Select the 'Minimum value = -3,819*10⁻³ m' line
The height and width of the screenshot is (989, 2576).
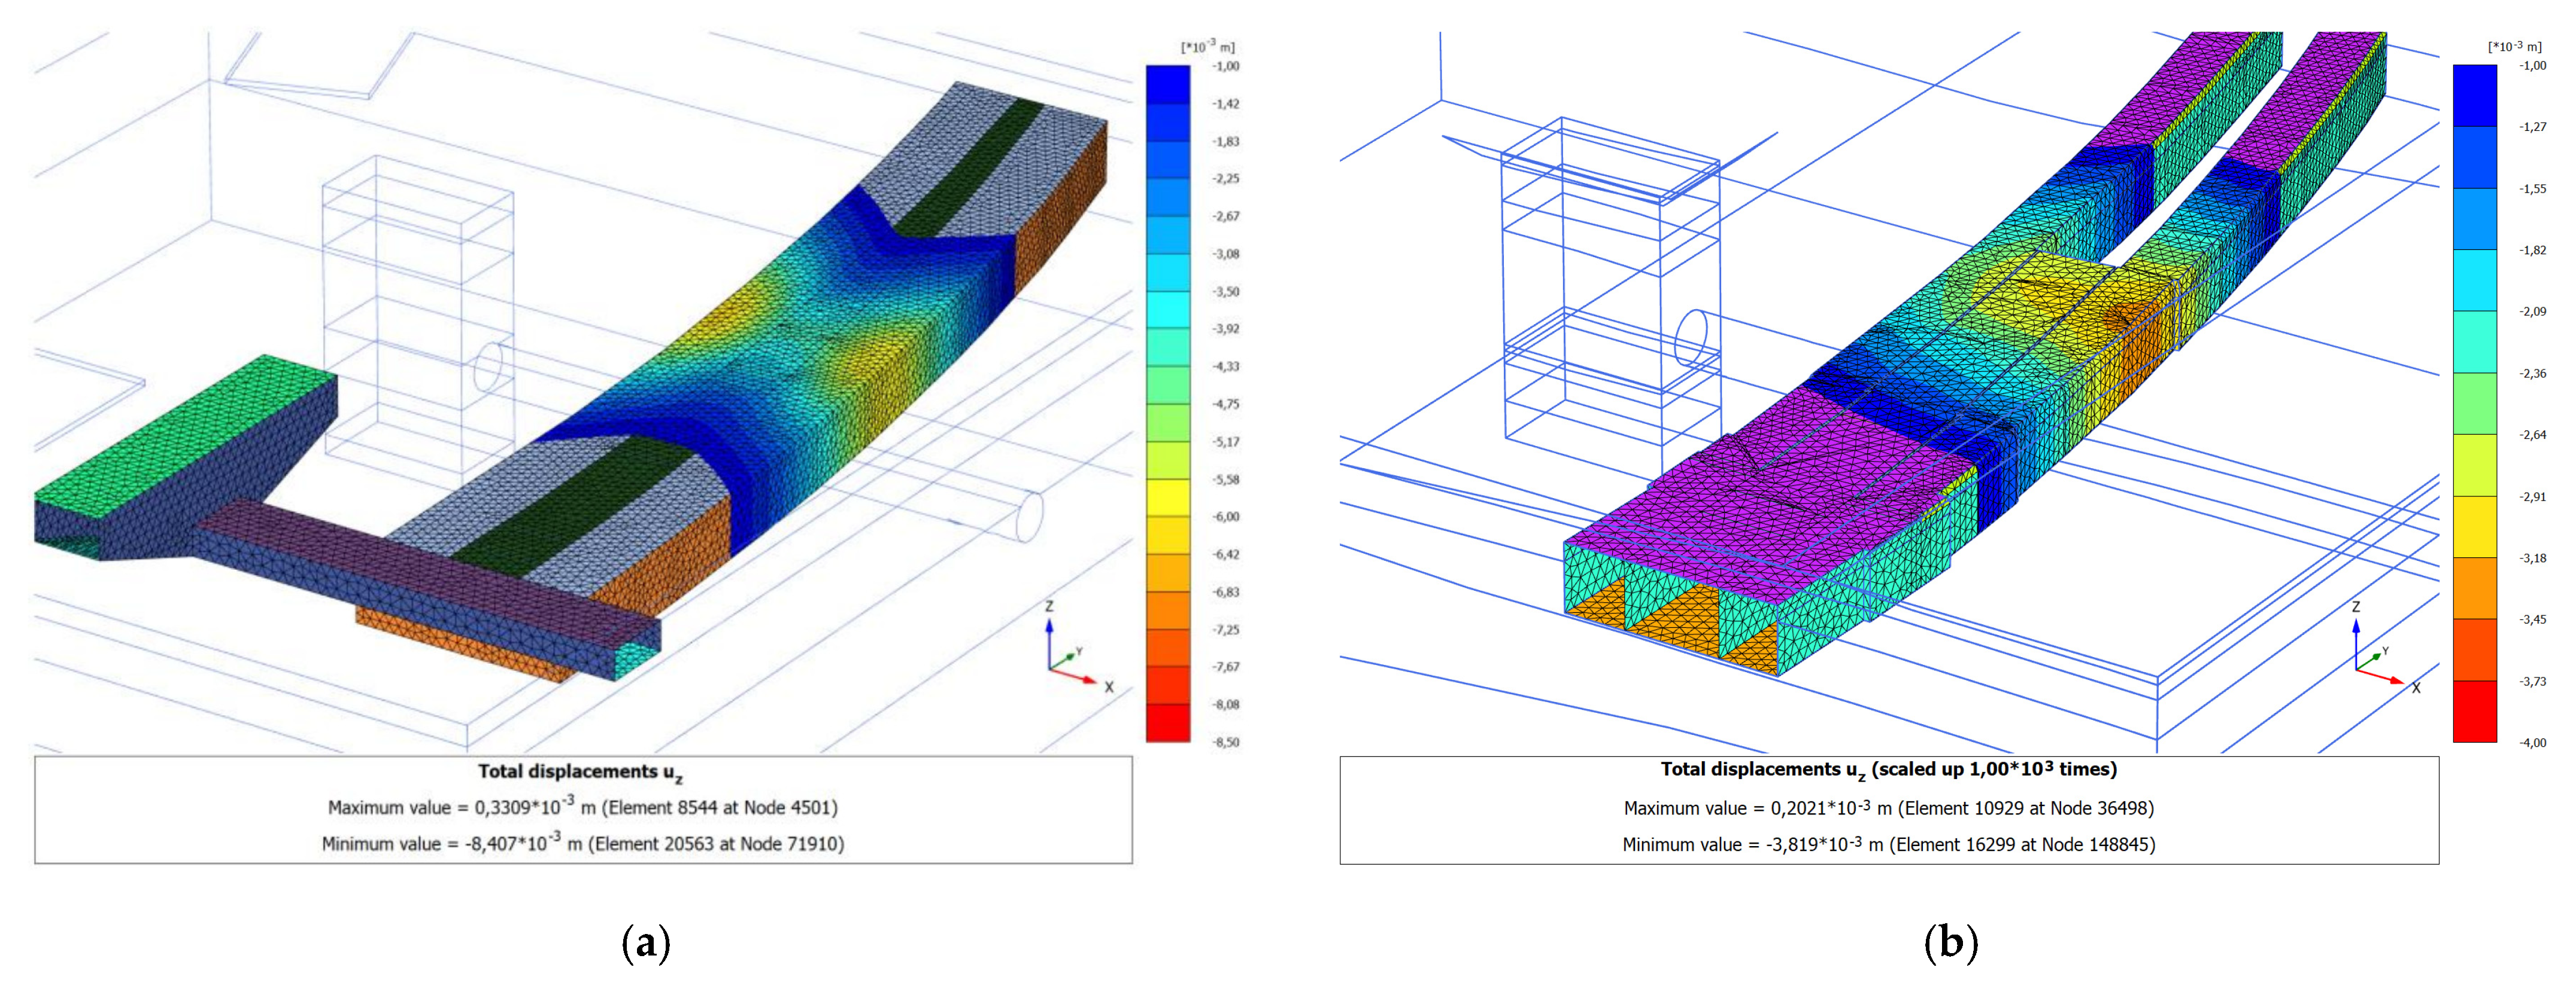(x=1889, y=844)
